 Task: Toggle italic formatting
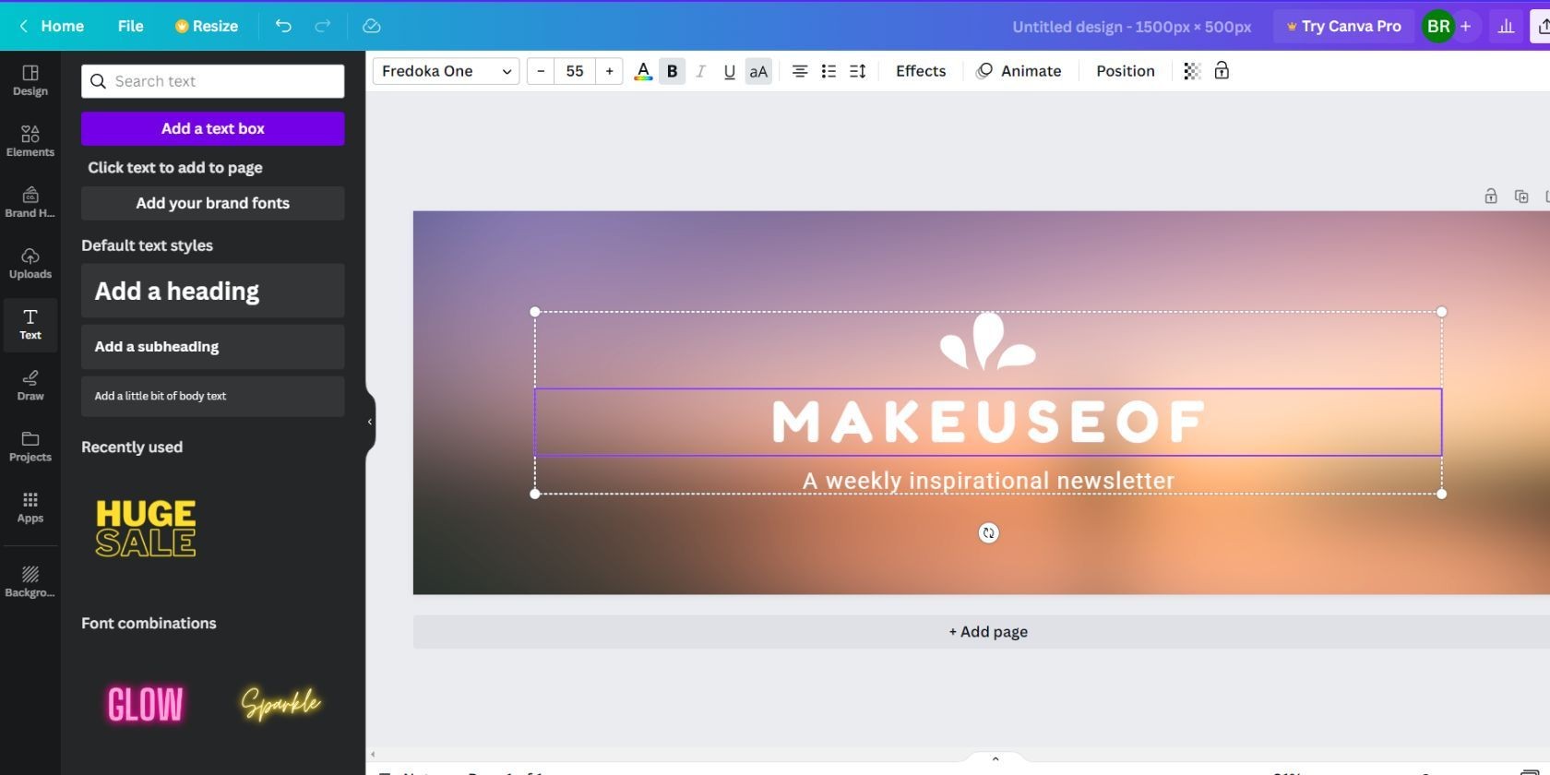pyautogui.click(x=700, y=71)
